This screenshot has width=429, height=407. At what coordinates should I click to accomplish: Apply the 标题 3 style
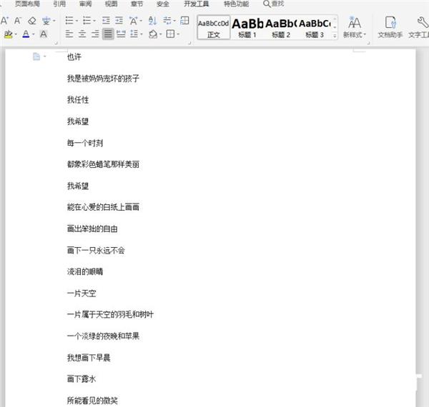coord(315,27)
